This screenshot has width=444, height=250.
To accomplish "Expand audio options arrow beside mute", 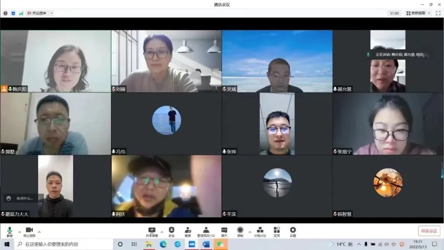I will tap(19, 231).
